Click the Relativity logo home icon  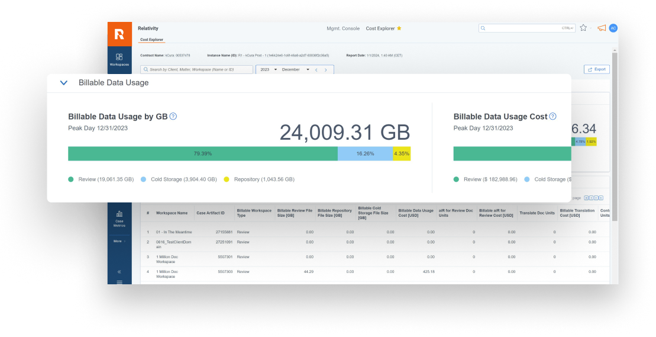(119, 34)
